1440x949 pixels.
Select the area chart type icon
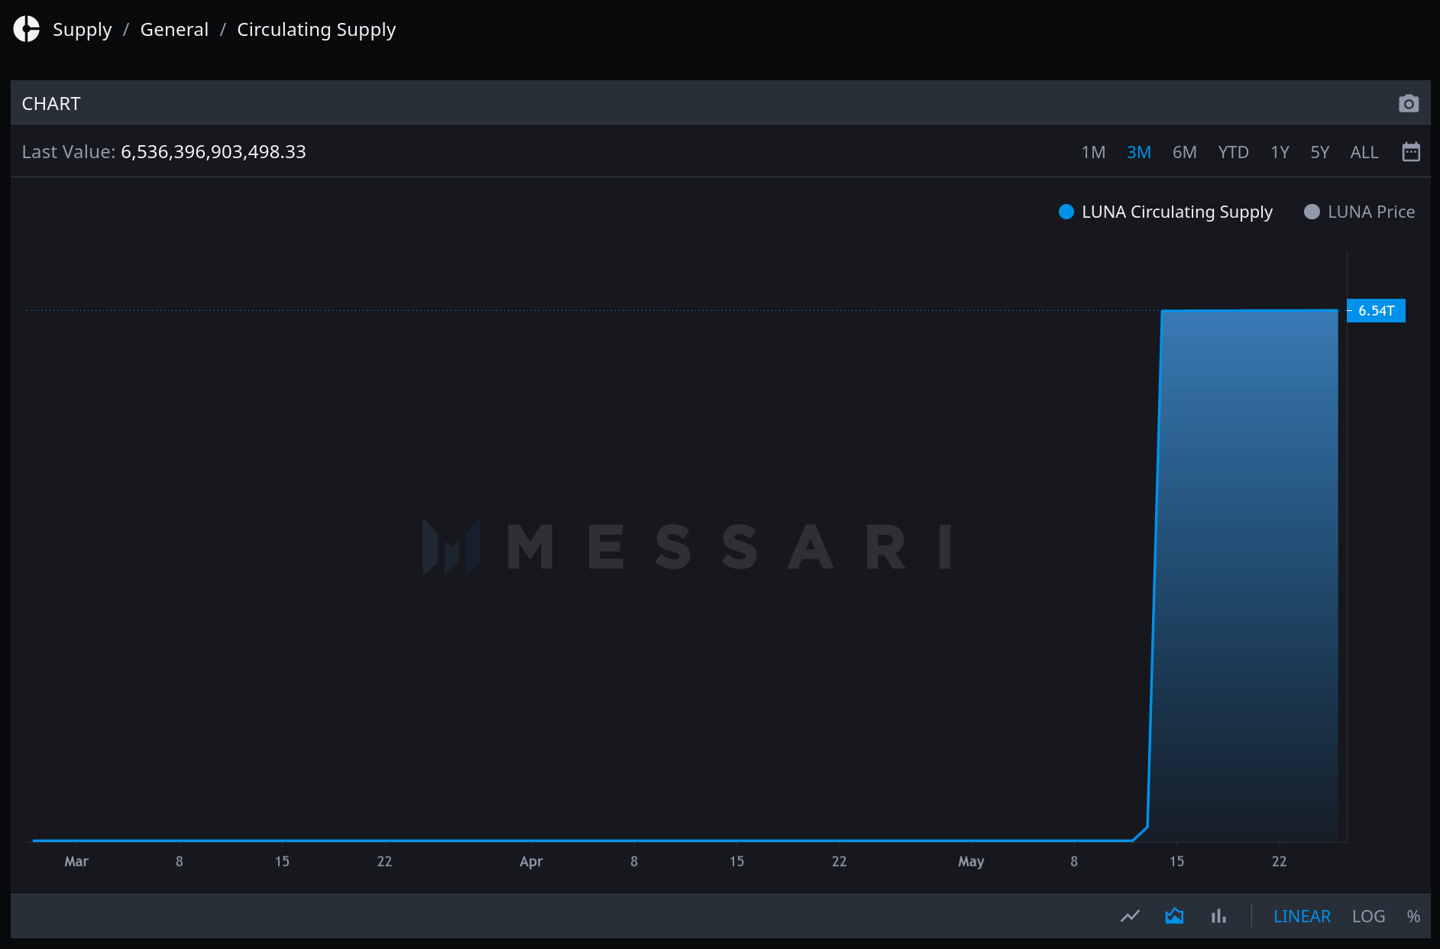coord(1174,915)
